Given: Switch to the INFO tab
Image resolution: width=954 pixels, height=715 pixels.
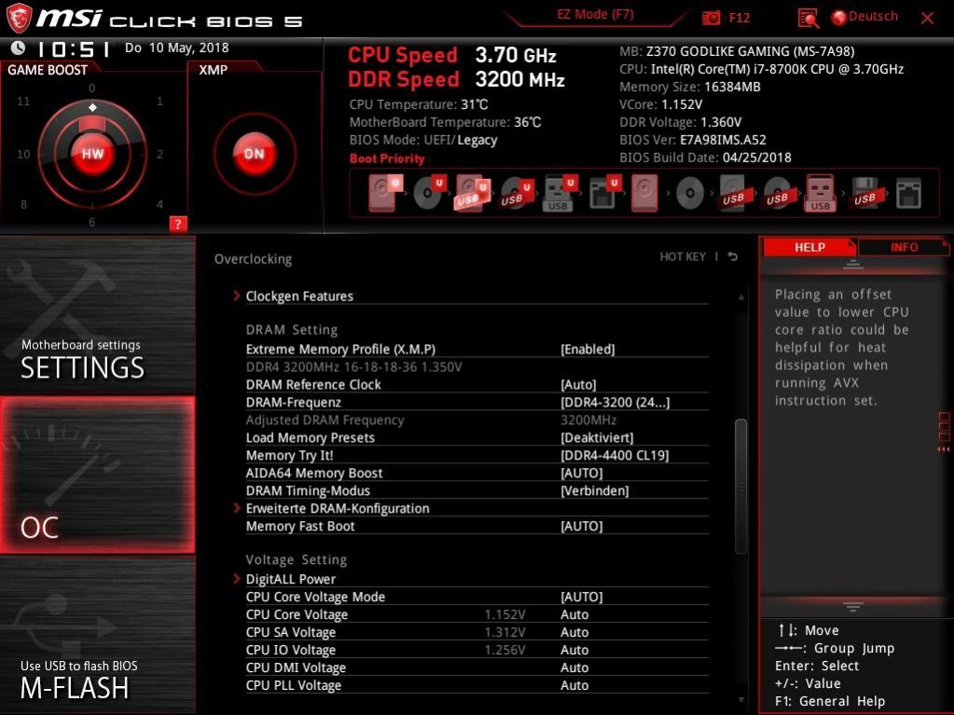Looking at the screenshot, I should point(904,247).
